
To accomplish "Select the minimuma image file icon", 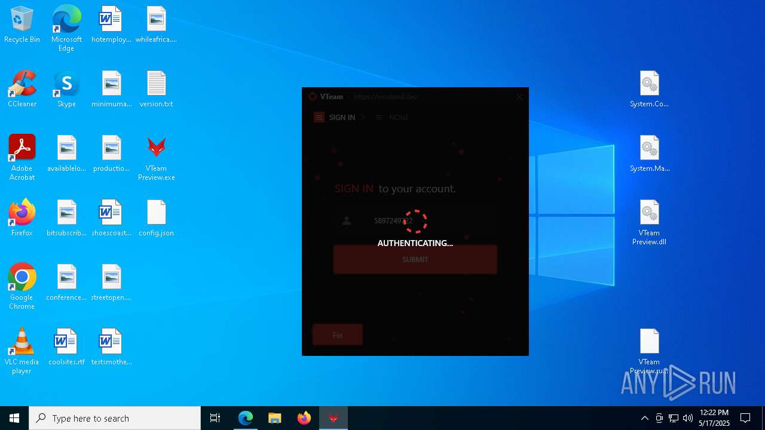I will pyautogui.click(x=111, y=90).
